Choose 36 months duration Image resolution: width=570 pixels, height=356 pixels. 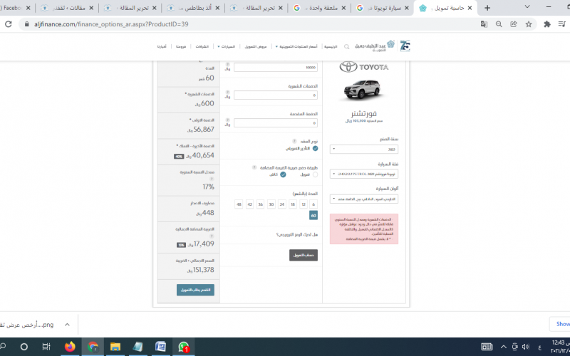coord(260,204)
